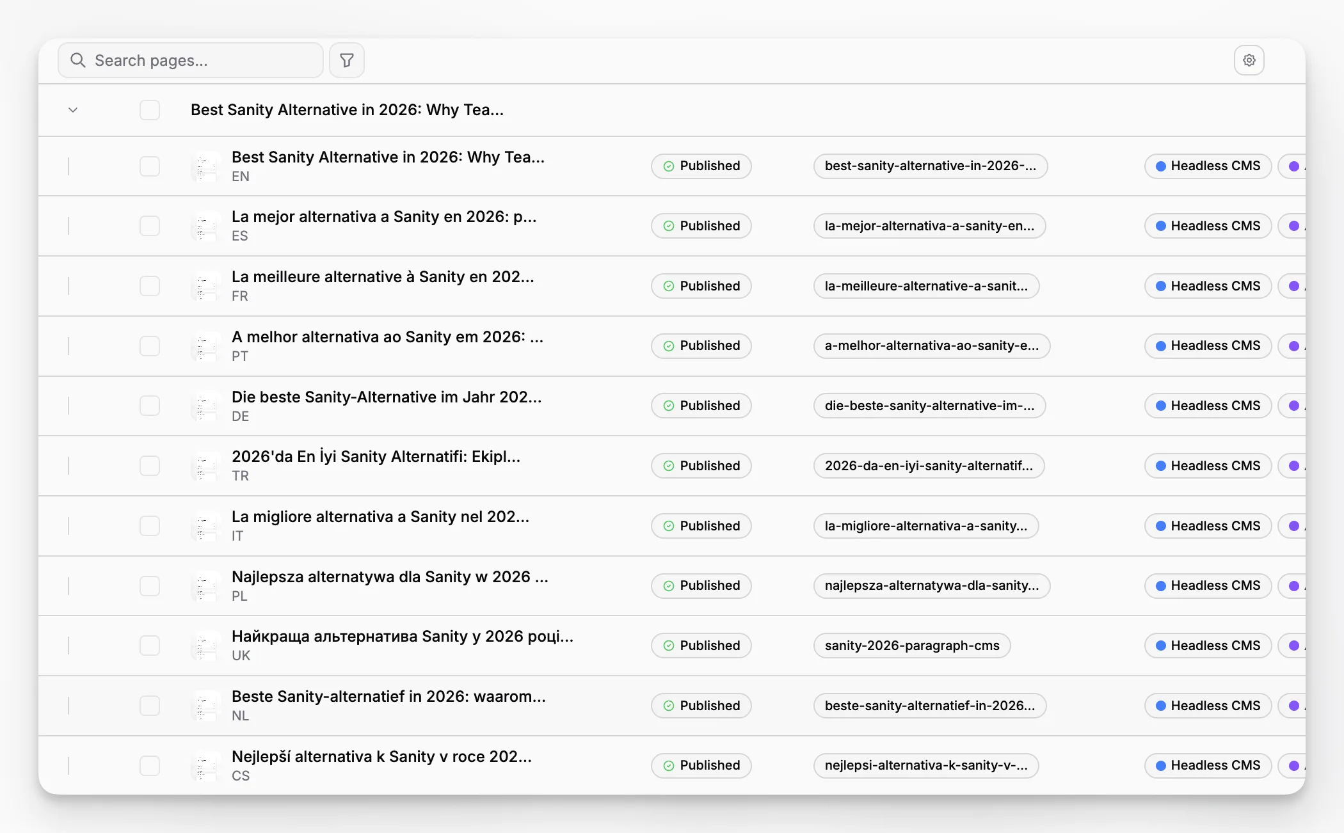Select the group header checkbox
The width and height of the screenshot is (1344, 833).
150,110
